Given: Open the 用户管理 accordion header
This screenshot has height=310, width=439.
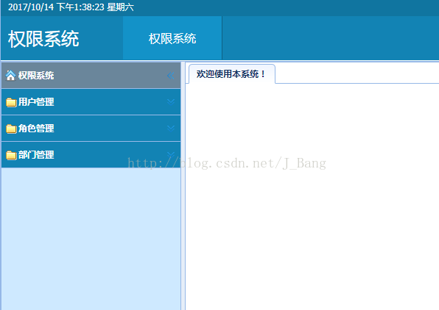Looking at the screenshot, I should coord(91,102).
